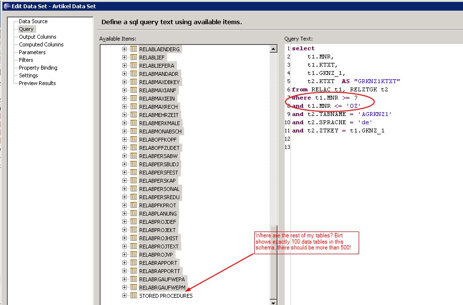Viewport: 463px width, 305px height.
Task: Expand the RELABRAPPORTT table node
Action: click(124, 271)
